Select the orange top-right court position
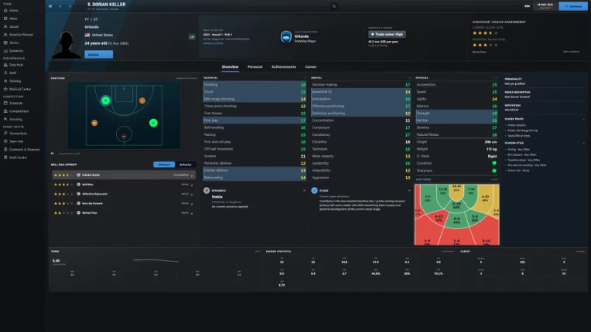Viewport: 591px width, 332px height. (142, 100)
